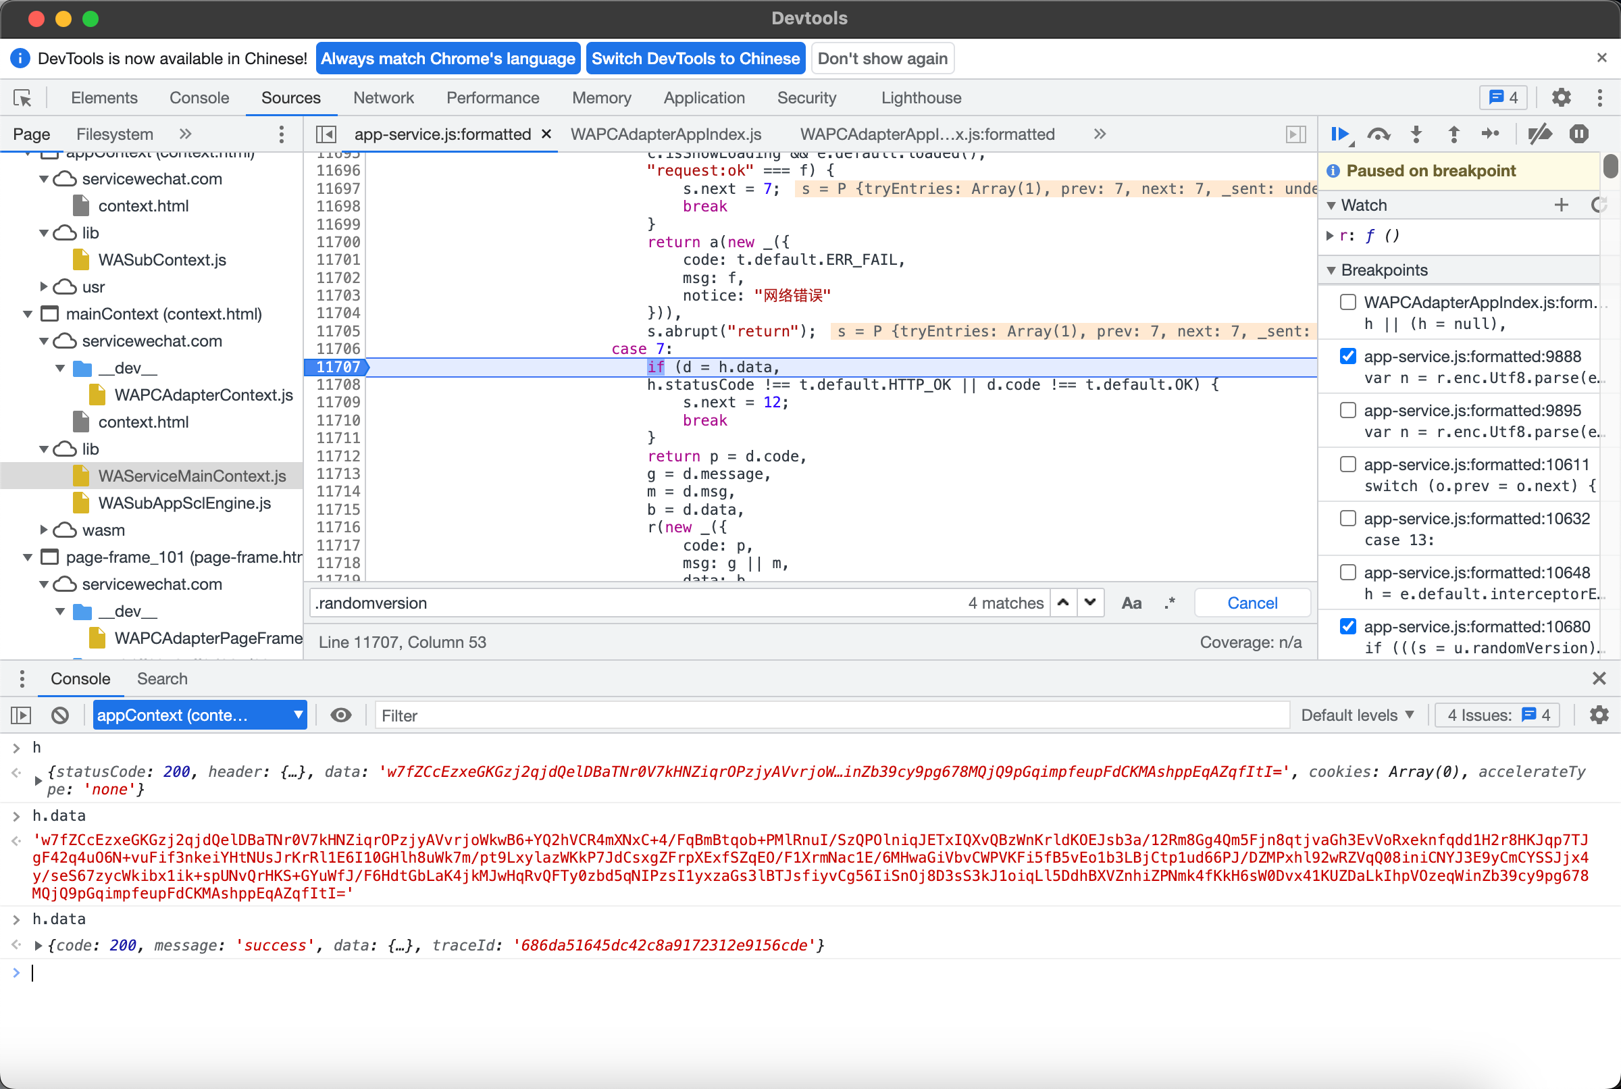Screen dimensions: 1621x1089
Task: Jump to previous search match
Action: [1063, 603]
